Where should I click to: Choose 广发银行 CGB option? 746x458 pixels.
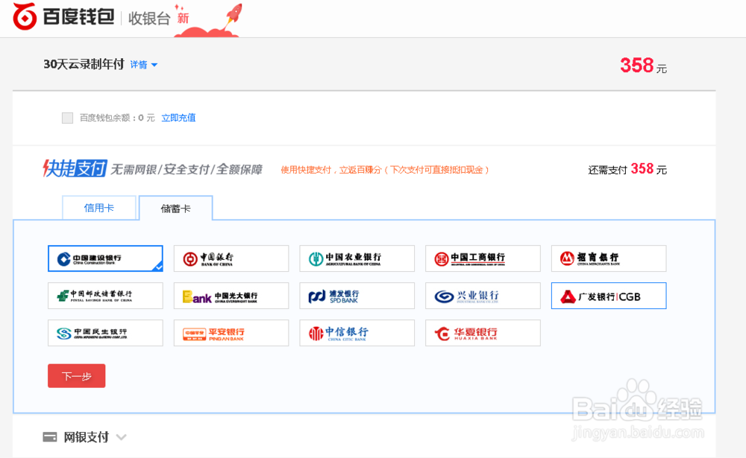(x=609, y=296)
